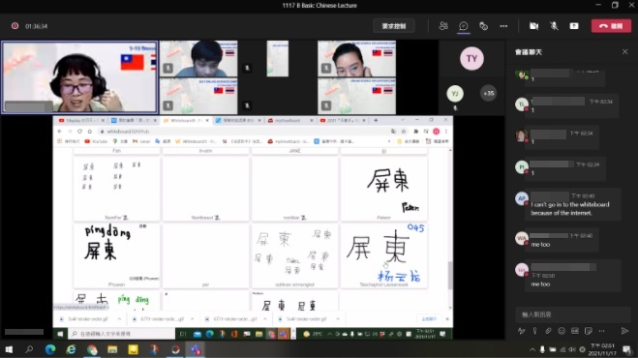Open the volume control in system tray
Image resolution: width=638 pixels, height=358 pixels.
(572, 349)
